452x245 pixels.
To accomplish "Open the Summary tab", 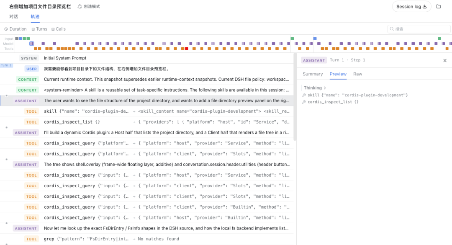I will click(x=313, y=74).
